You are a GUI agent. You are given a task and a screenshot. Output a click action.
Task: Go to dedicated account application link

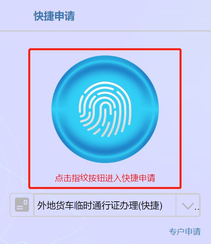(185, 231)
